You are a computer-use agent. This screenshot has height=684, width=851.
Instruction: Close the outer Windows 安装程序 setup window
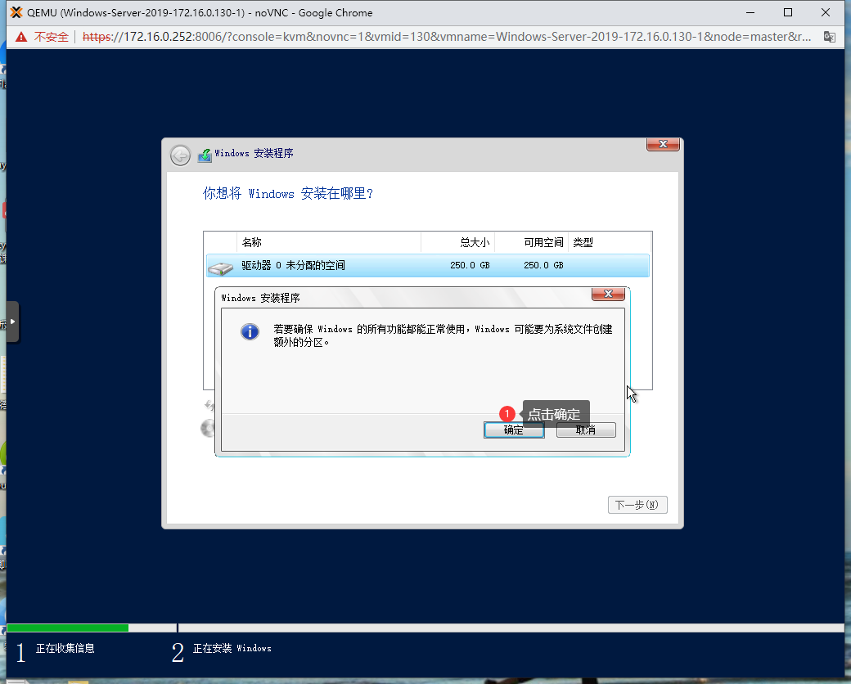click(663, 144)
